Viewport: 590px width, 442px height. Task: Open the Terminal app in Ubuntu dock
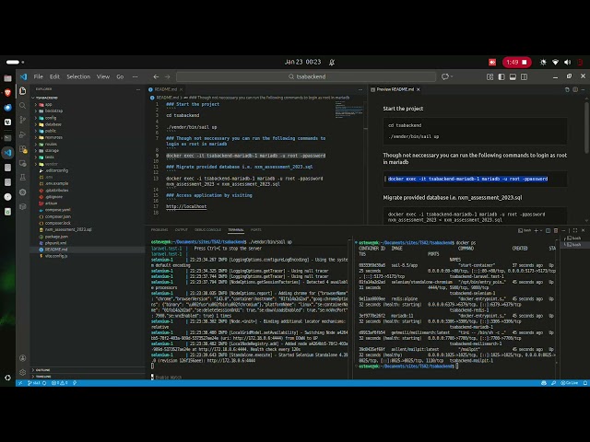coord(7,137)
